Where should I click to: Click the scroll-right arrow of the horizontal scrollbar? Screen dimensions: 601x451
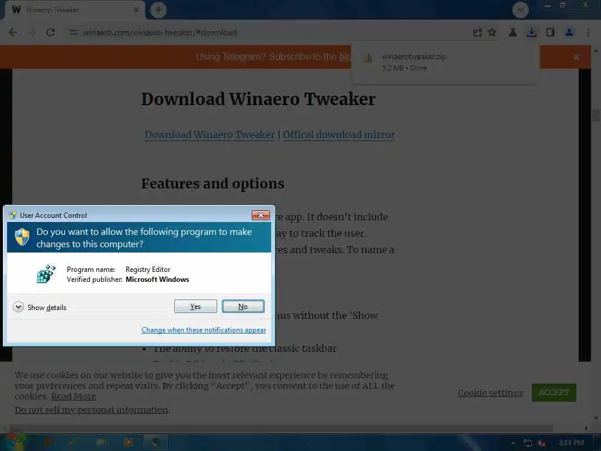586,428
